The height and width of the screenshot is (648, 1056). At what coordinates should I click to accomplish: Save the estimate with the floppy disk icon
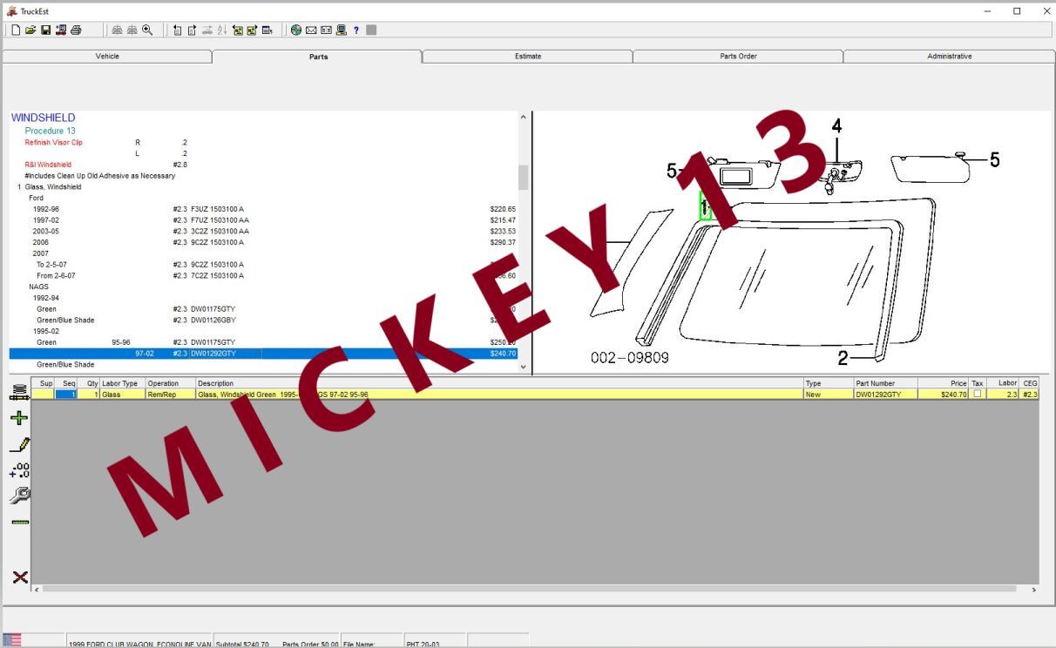pos(45,30)
